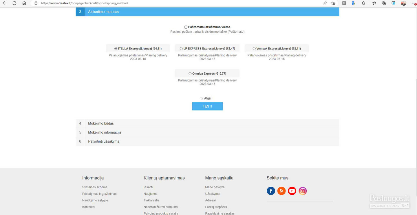Open Pageidavimų sąrašas footer link

[x=220, y=213]
